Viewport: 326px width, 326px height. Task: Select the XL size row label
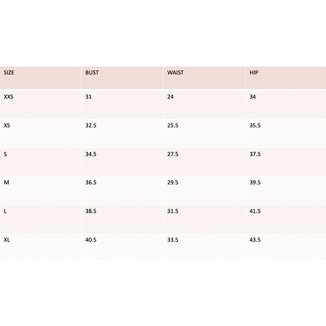7,240
